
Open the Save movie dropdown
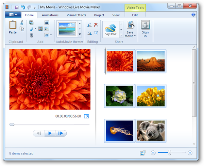[130, 36]
